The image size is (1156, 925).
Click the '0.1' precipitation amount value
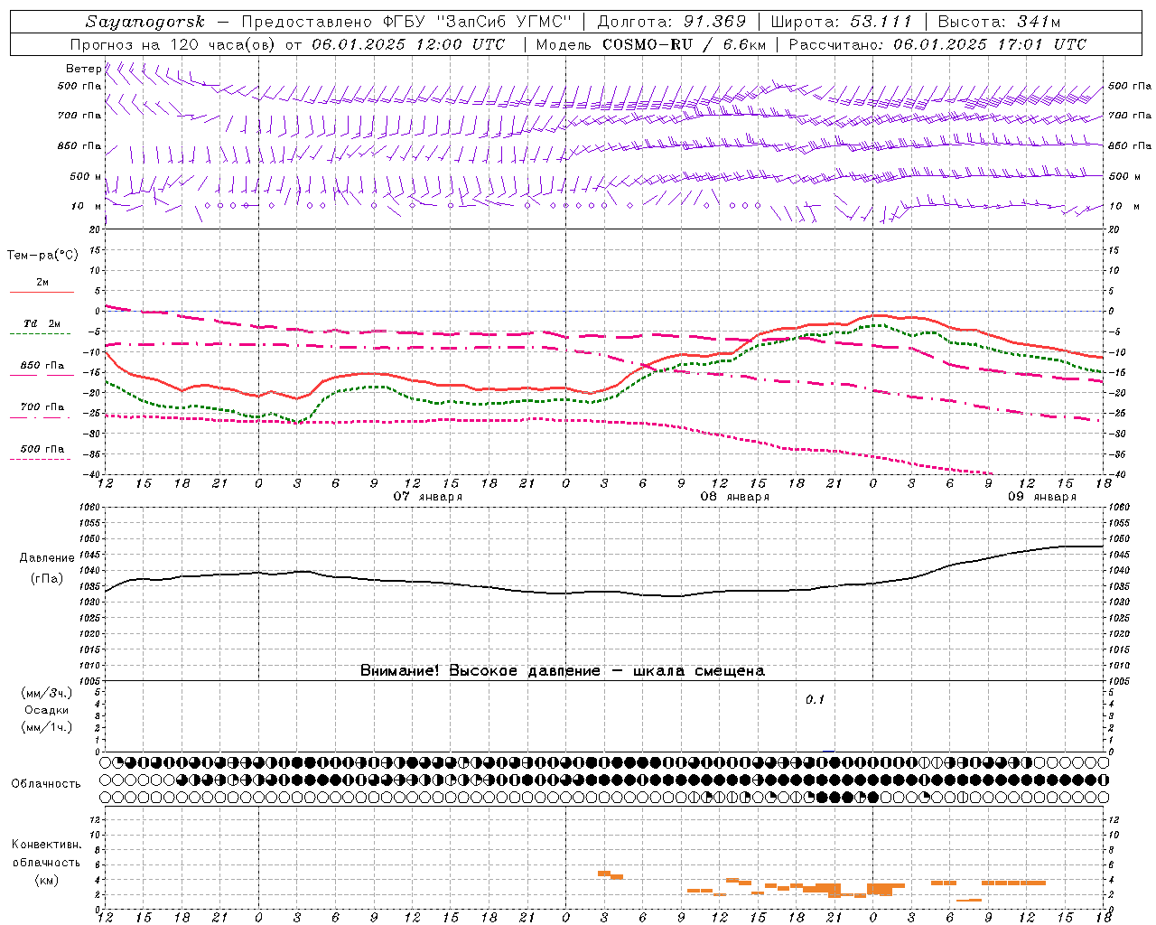pyautogui.click(x=816, y=700)
